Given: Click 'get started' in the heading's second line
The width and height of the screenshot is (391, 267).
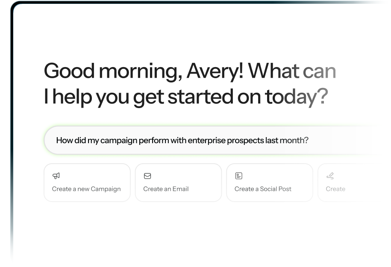Looking at the screenshot, I should coord(183,97).
